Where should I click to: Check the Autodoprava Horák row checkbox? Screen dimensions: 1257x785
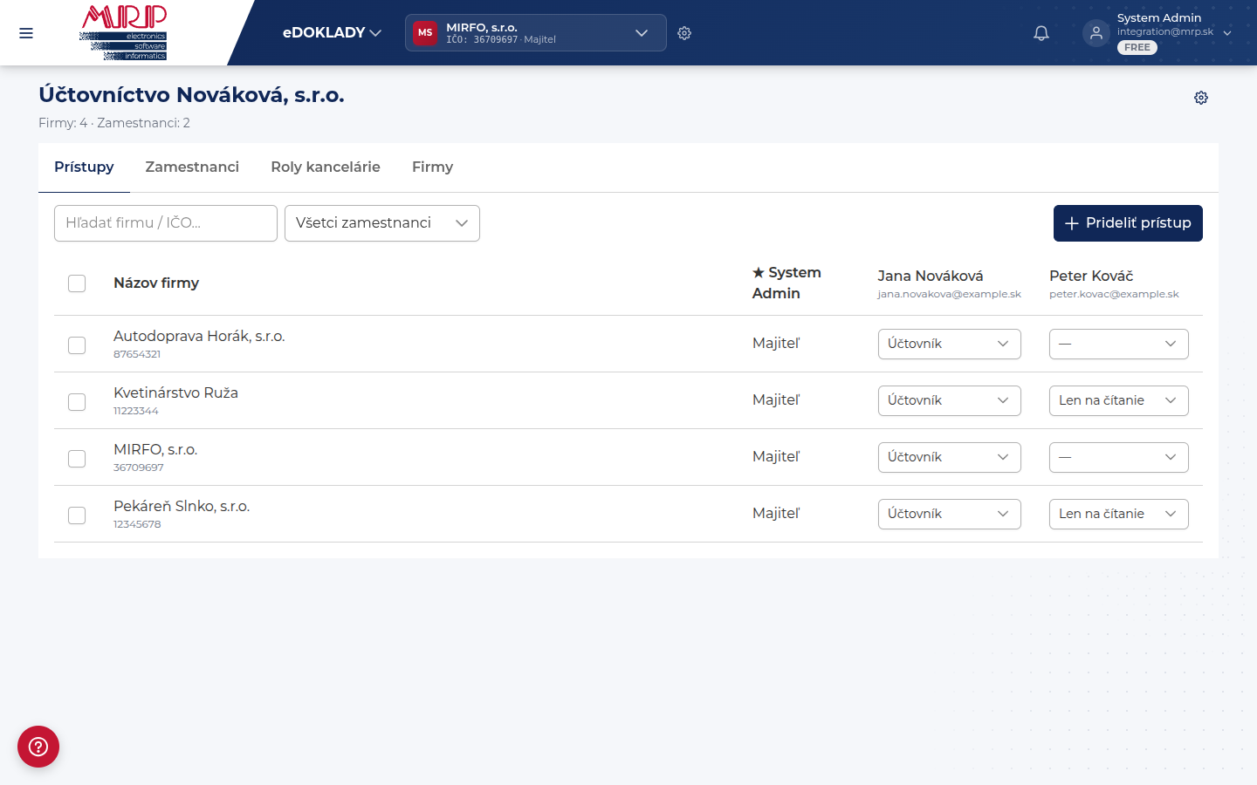click(77, 345)
